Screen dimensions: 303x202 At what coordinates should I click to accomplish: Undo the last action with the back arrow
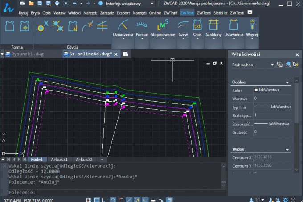[x=75, y=3]
